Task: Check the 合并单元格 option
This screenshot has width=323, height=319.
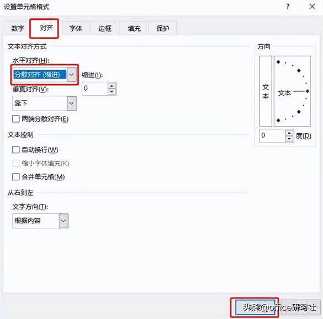Action: pos(16,177)
